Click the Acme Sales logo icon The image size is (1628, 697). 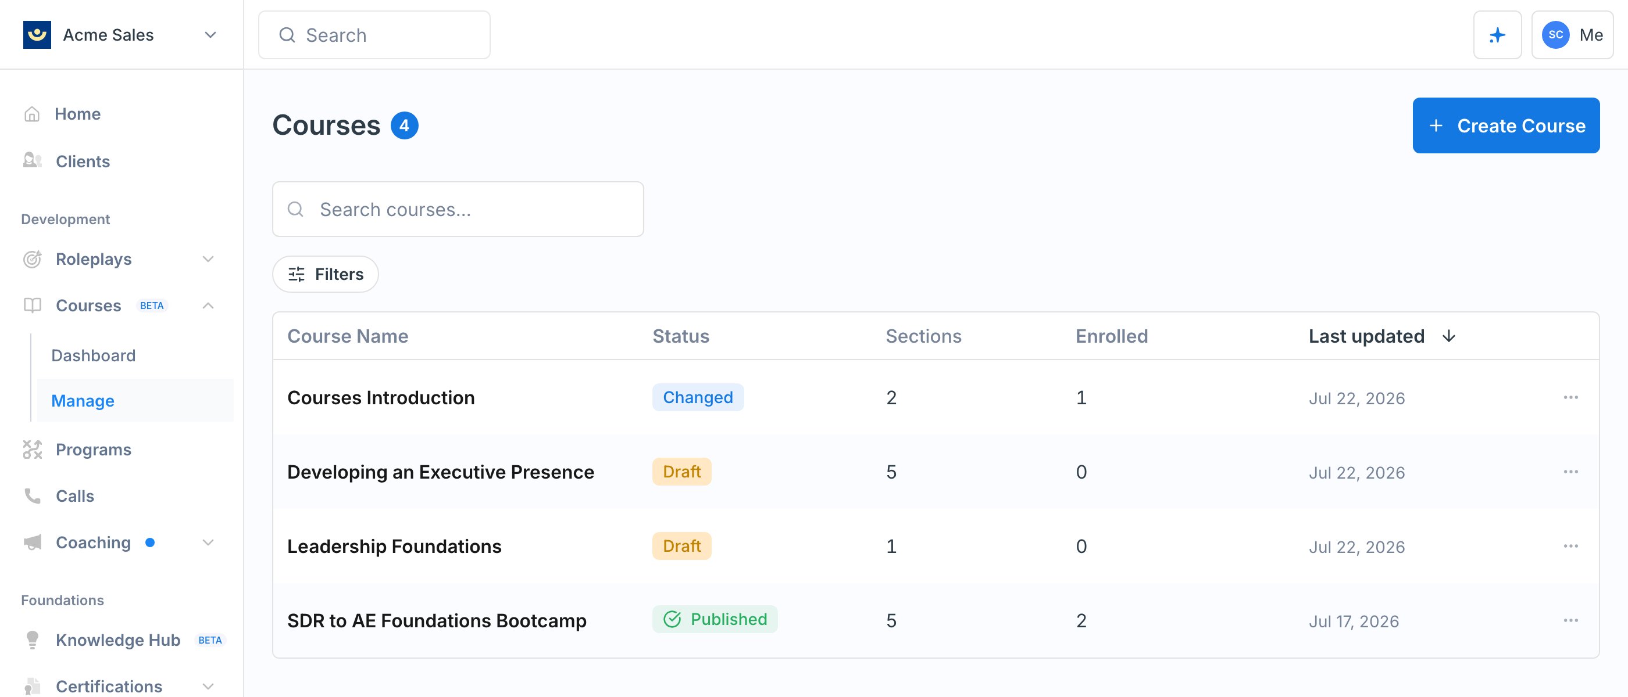point(37,35)
